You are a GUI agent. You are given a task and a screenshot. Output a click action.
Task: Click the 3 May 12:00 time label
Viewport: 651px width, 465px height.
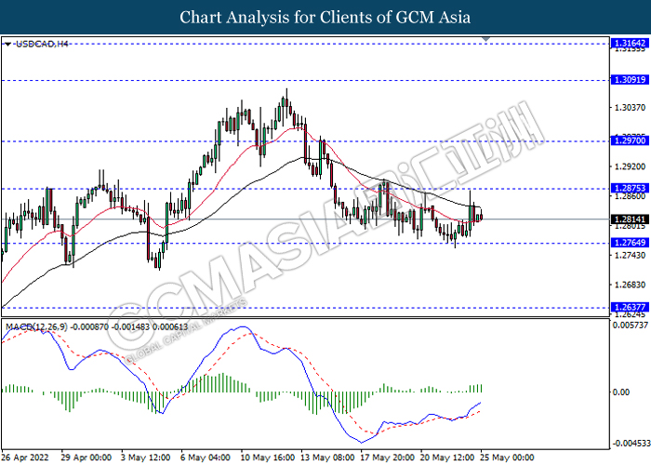tap(146, 458)
